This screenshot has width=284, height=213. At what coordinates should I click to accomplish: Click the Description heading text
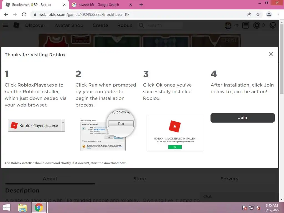pyautogui.click(x=22, y=191)
